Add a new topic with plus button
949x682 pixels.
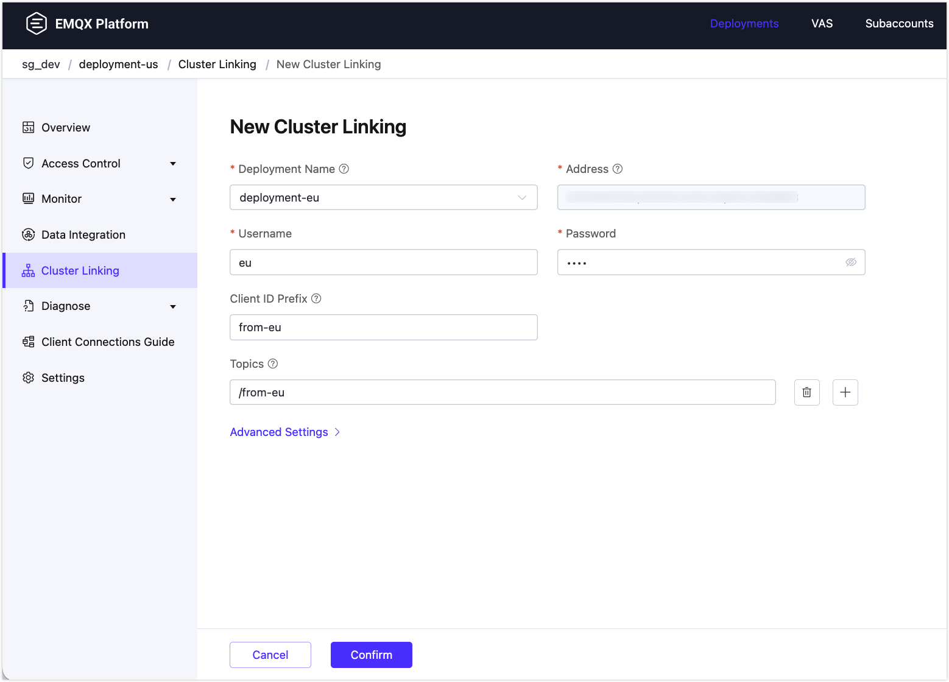845,392
